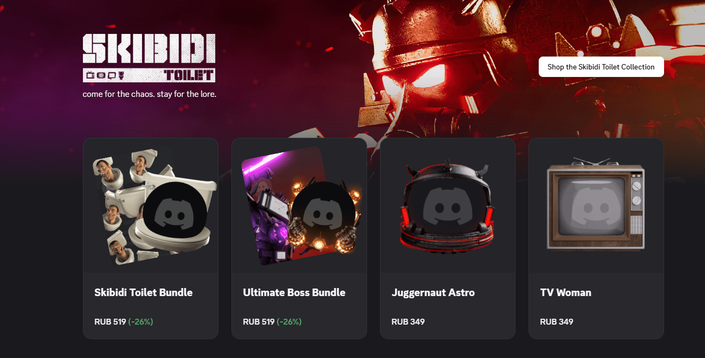Click the RUB 349 price of Juggernaut Astro
This screenshot has width=705, height=358.
(408, 322)
